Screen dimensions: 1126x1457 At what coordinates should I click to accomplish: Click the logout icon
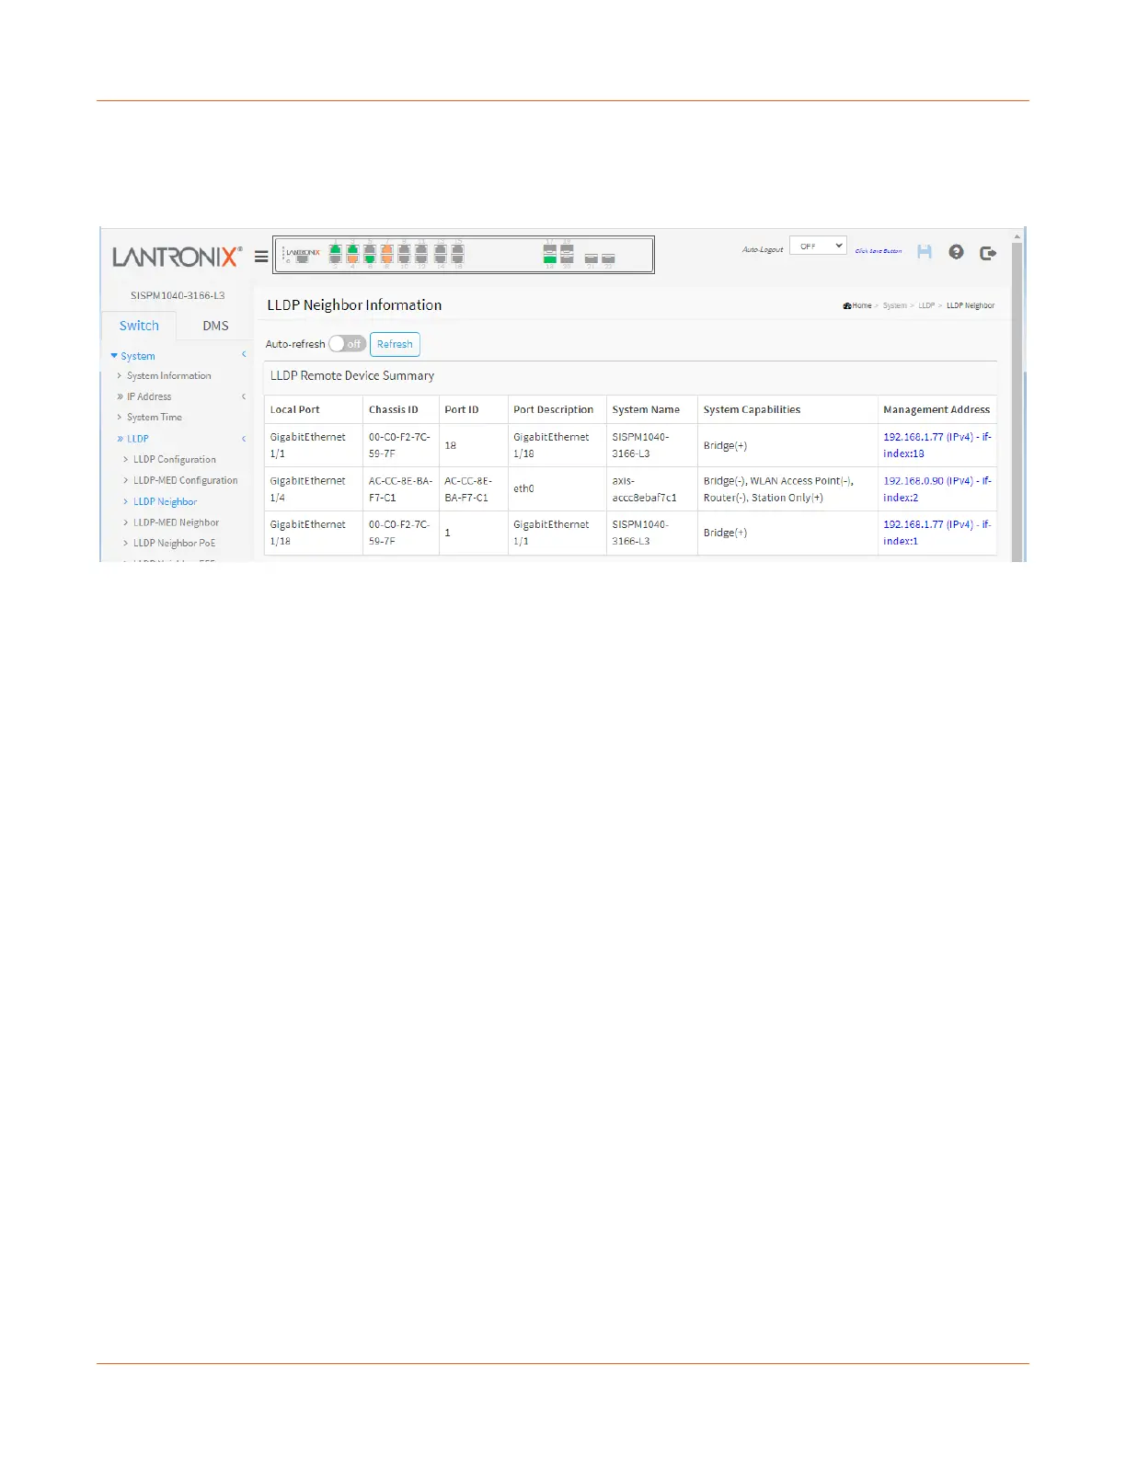[x=988, y=252]
